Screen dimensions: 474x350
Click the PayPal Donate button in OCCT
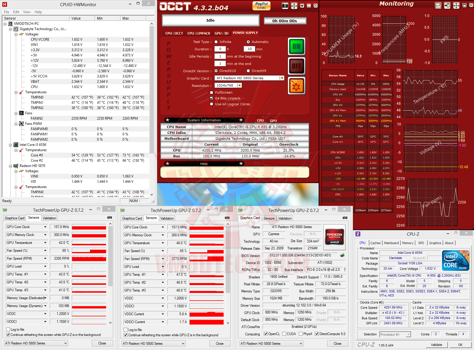[261, 6]
